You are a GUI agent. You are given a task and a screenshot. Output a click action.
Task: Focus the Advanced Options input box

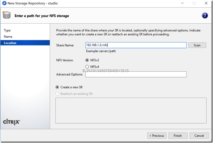(x=136, y=74)
